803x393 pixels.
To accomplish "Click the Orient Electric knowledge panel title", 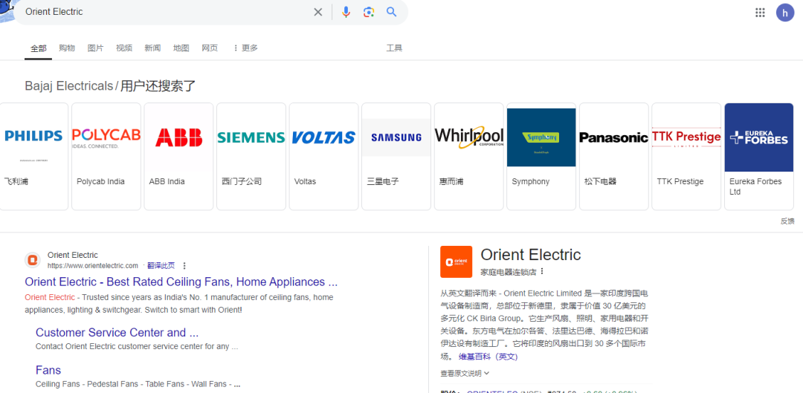I will [531, 254].
